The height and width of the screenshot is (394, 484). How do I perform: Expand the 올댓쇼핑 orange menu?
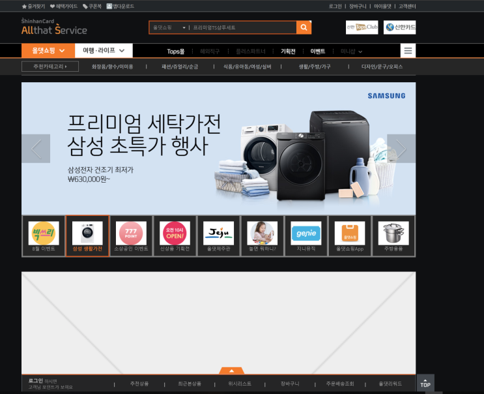[48, 50]
